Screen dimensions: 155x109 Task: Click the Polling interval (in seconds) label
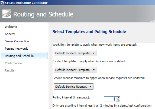click(x=71, y=97)
